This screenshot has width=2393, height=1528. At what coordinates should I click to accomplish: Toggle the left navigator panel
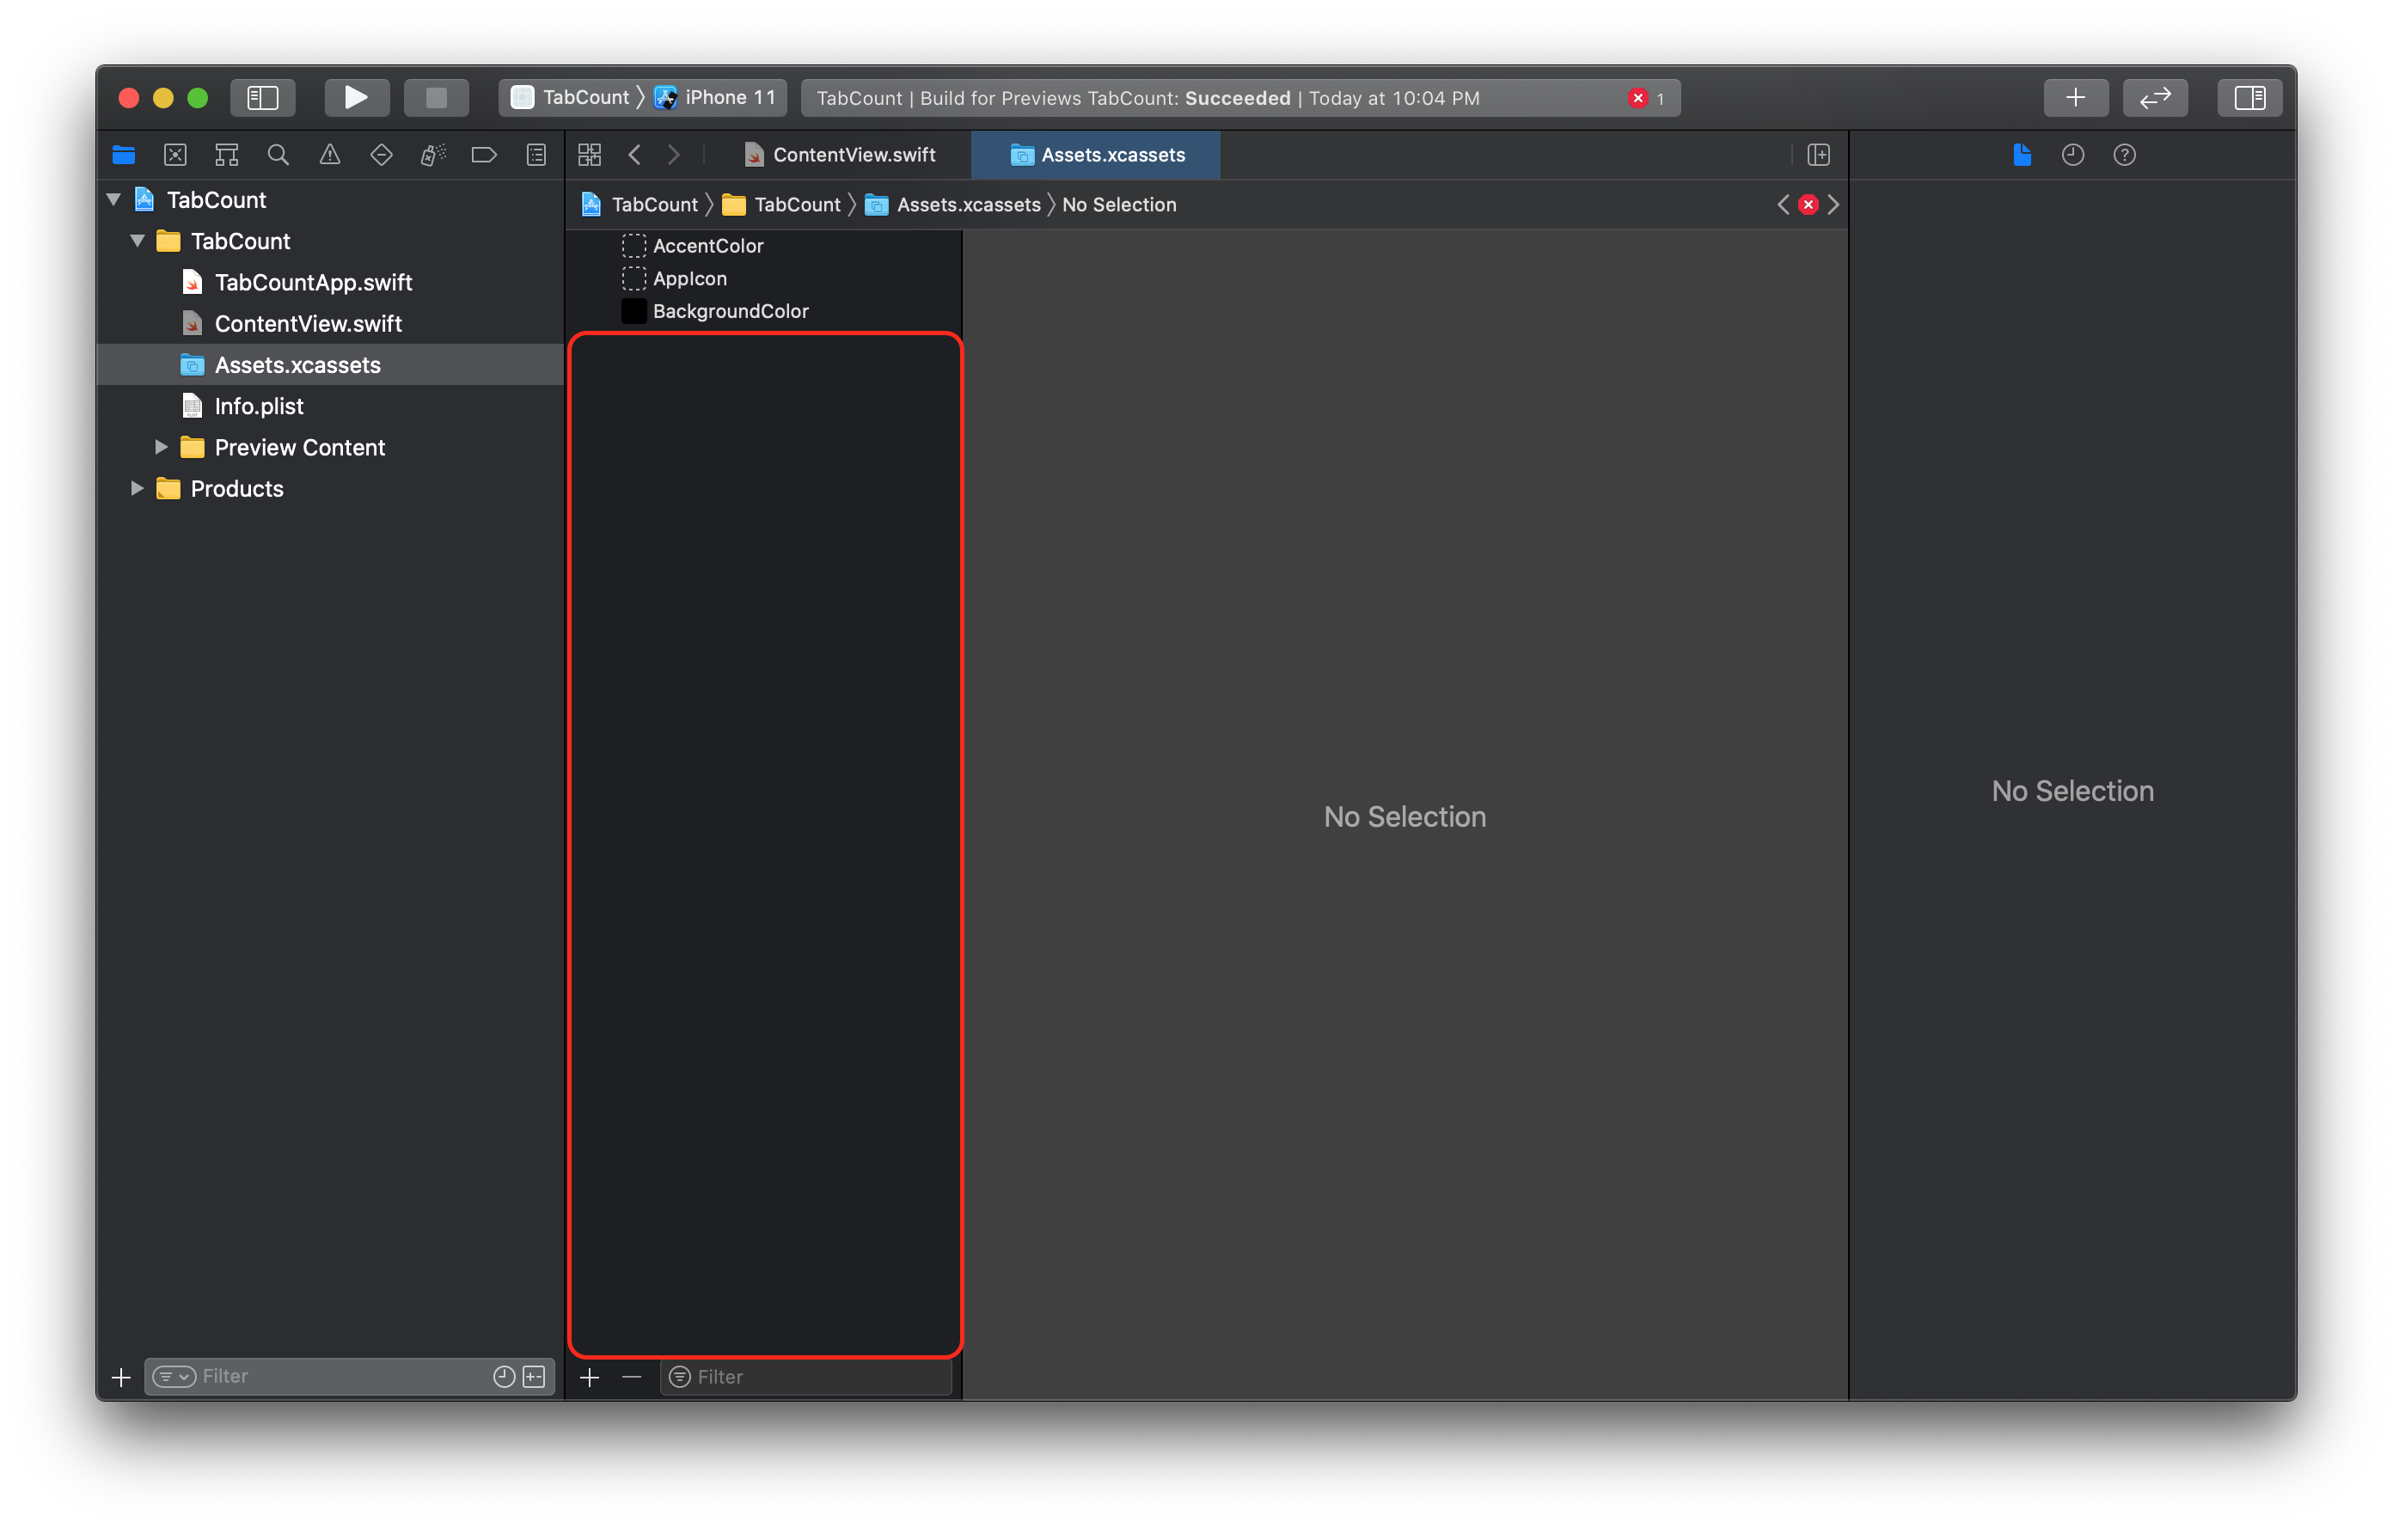point(262,97)
